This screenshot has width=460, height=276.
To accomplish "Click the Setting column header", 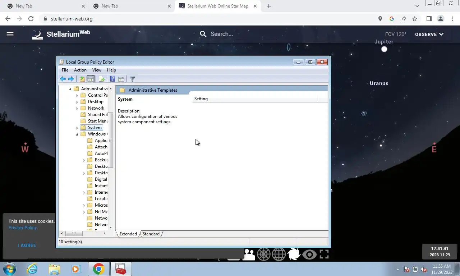I will coord(255,99).
